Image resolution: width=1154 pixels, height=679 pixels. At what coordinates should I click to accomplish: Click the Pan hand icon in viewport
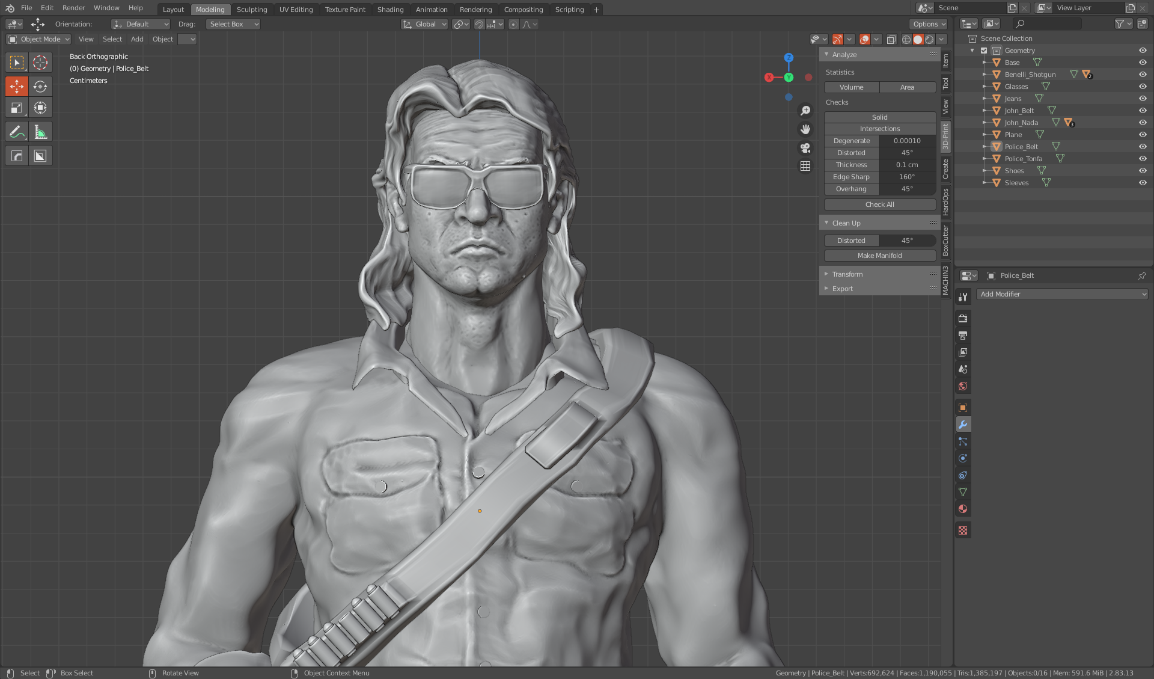(806, 129)
